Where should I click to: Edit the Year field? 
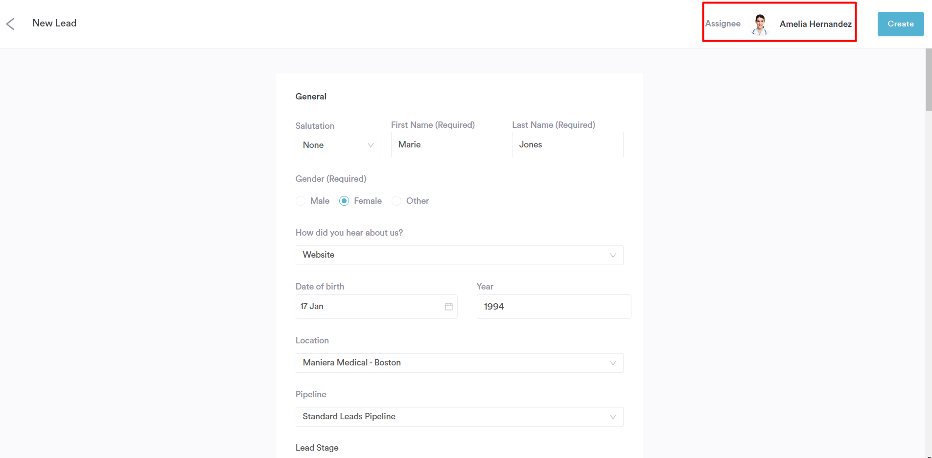[554, 307]
